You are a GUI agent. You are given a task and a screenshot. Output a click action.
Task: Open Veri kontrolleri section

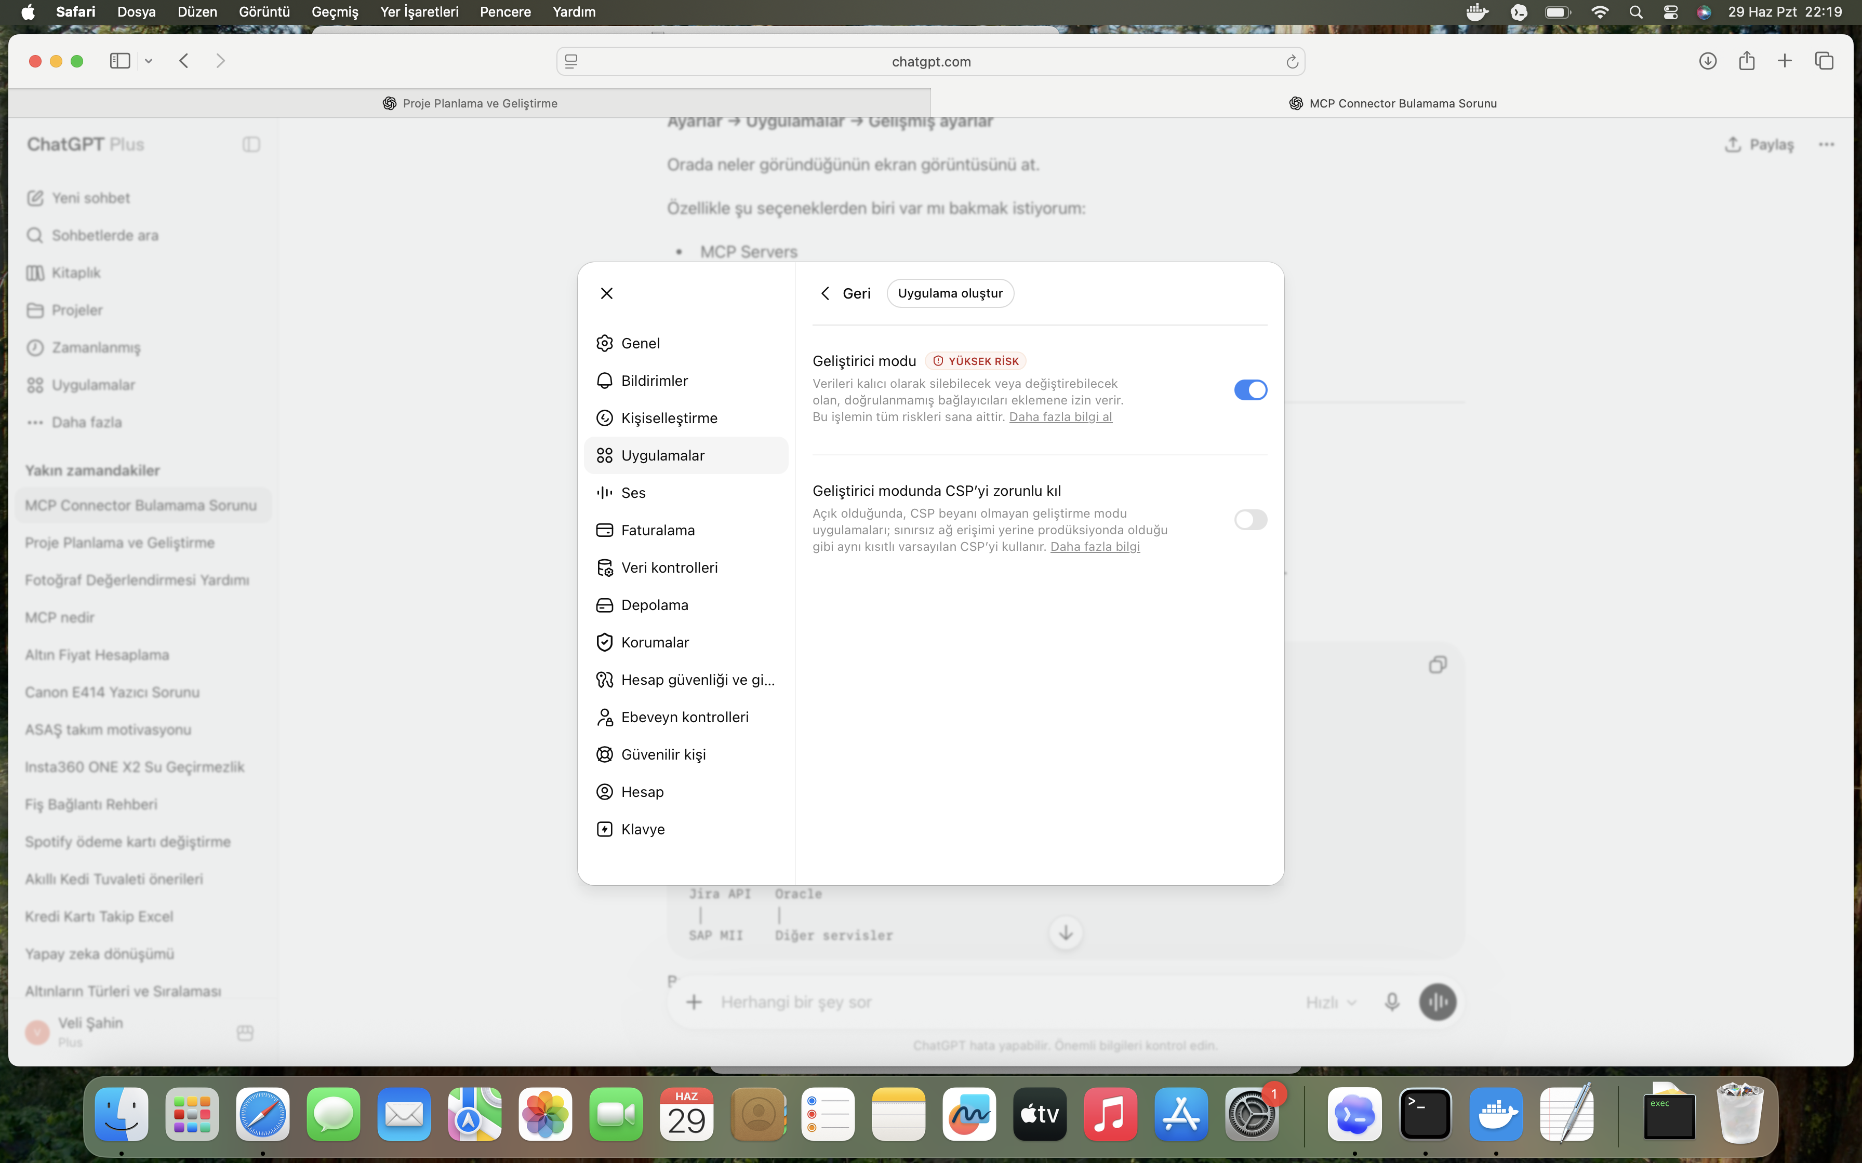[686, 567]
